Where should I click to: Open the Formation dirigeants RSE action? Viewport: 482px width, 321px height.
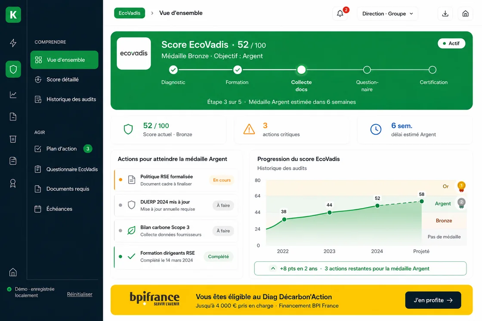[x=176, y=257]
